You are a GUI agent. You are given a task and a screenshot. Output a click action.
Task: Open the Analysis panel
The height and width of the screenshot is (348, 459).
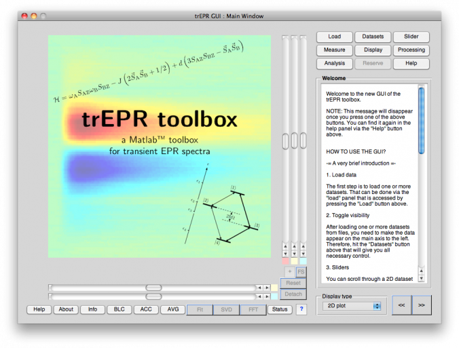click(334, 64)
